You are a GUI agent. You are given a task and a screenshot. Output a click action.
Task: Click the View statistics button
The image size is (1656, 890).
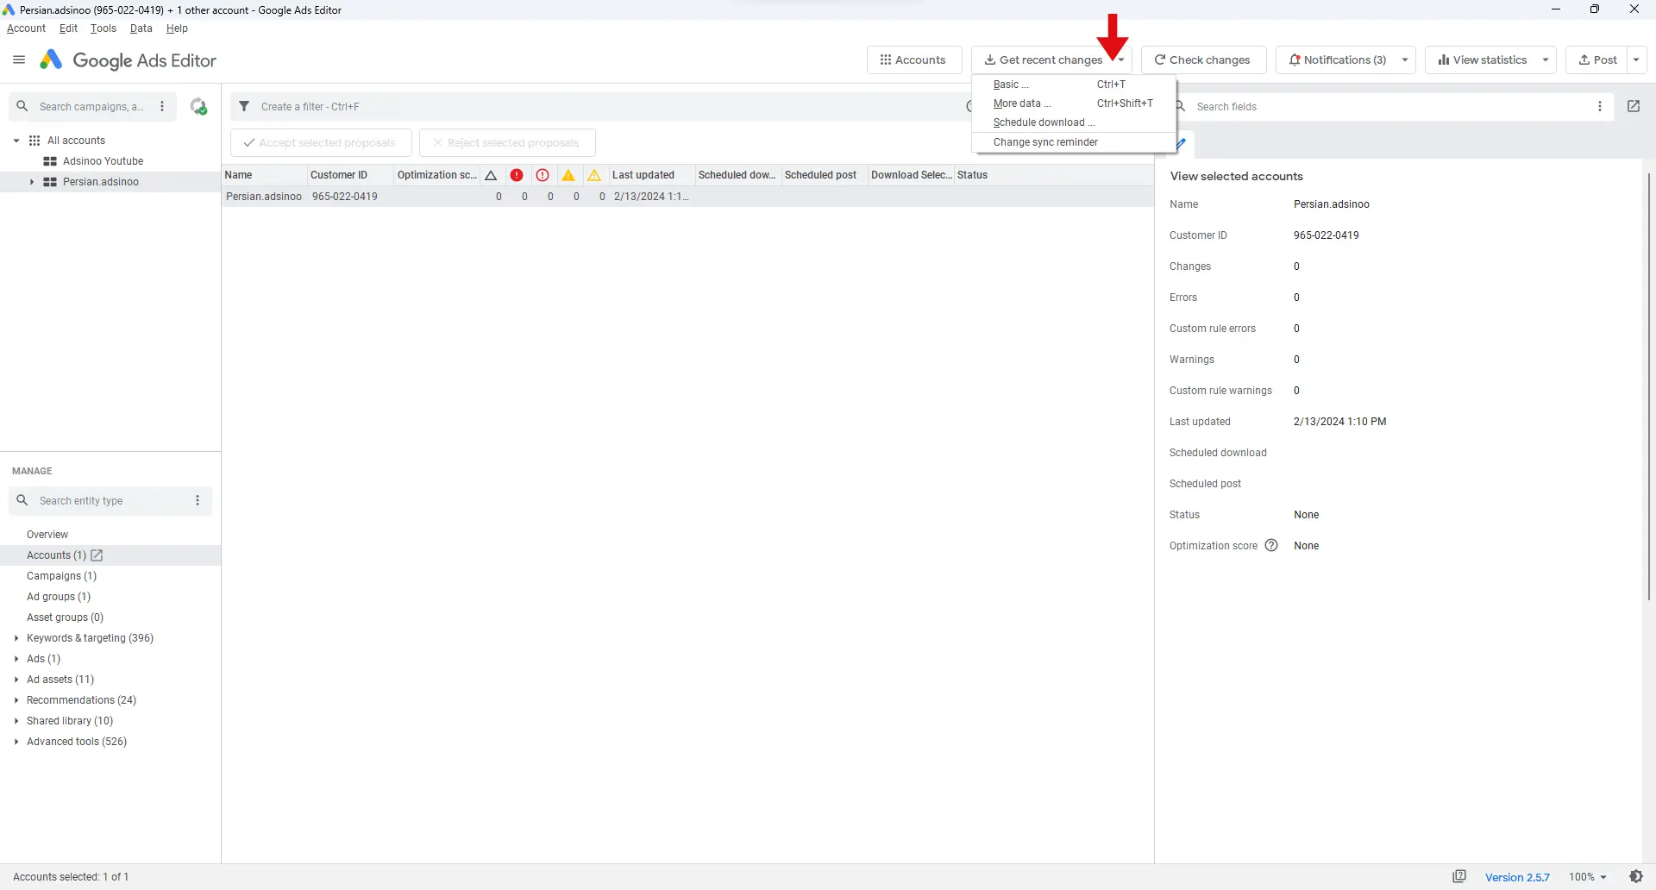pyautogui.click(x=1482, y=60)
